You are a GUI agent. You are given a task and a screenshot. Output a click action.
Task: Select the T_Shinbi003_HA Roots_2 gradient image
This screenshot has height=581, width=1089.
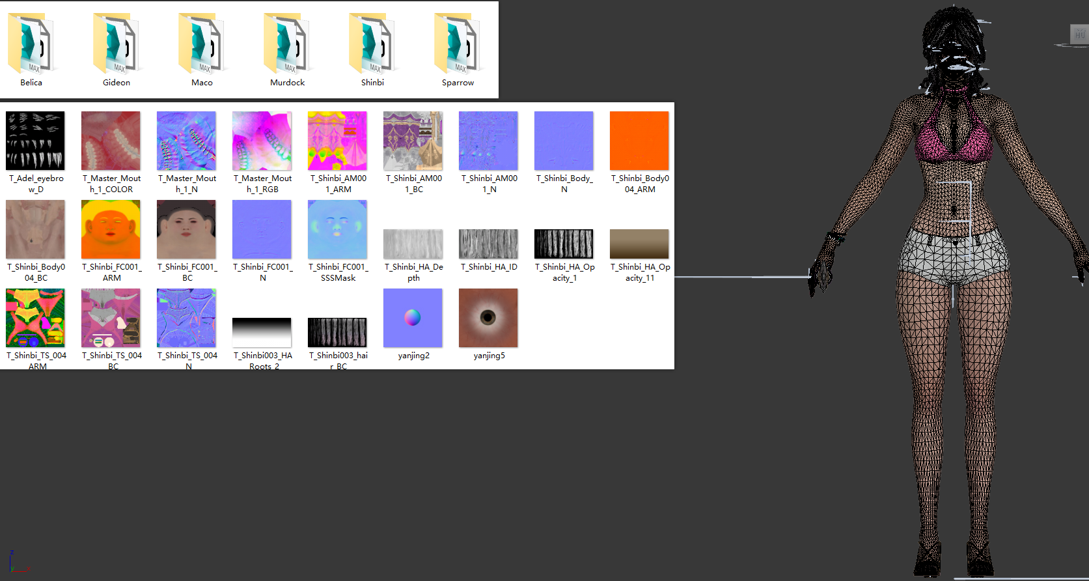coord(262,332)
